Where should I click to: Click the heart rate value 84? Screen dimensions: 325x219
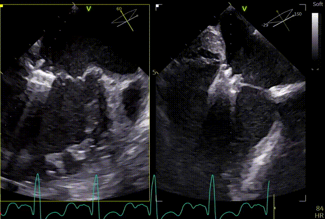click(x=319, y=208)
